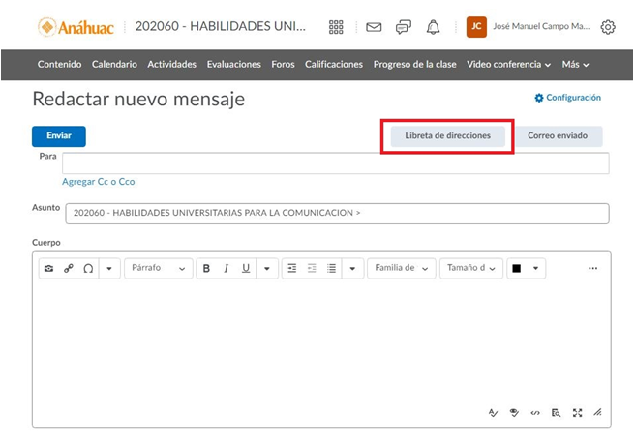The image size is (635, 440).
Task: Toggle underline formatting in editor
Action: (246, 268)
